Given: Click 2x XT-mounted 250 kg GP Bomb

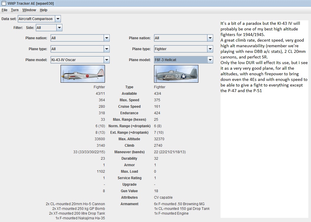Looking at the screenshot, I should point(79,209).
